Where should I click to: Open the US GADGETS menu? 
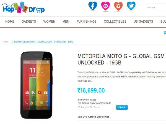(x=143, y=21)
